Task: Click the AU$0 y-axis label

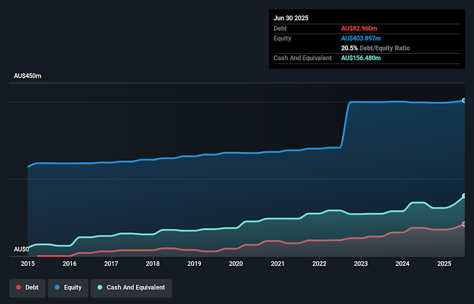Action: (x=21, y=249)
